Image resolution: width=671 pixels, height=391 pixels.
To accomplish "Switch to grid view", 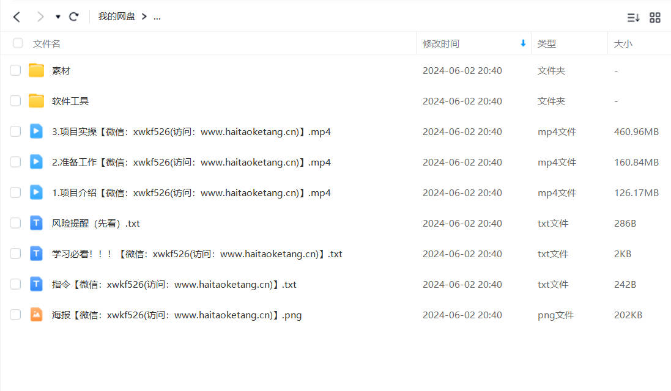I will click(654, 18).
